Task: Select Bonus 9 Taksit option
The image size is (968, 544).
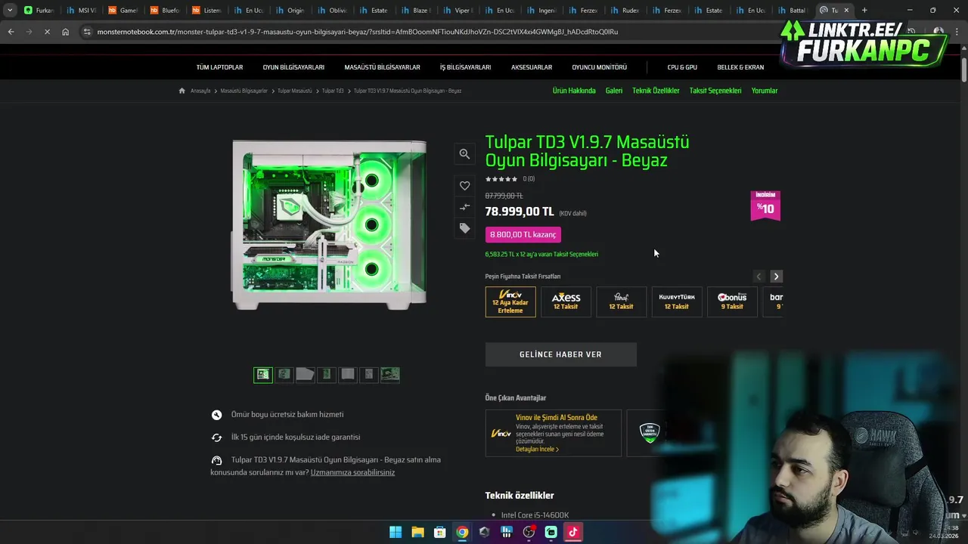Action: (x=732, y=301)
